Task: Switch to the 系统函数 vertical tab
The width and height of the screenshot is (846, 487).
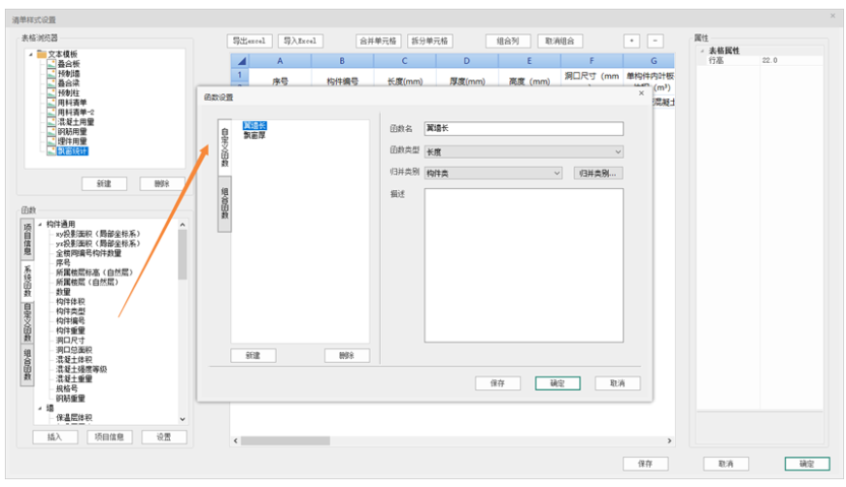Action: pyautogui.click(x=27, y=280)
